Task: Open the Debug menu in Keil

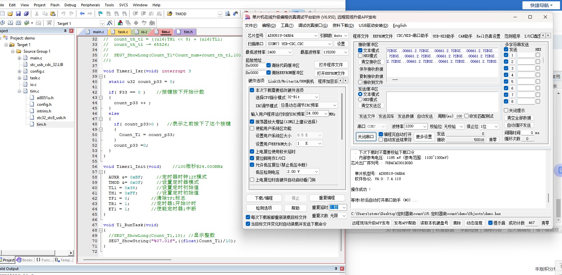Action: [70, 5]
